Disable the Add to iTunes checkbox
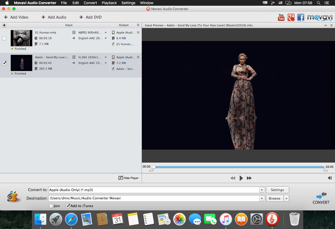The height and width of the screenshot is (229, 335). tap(68, 206)
